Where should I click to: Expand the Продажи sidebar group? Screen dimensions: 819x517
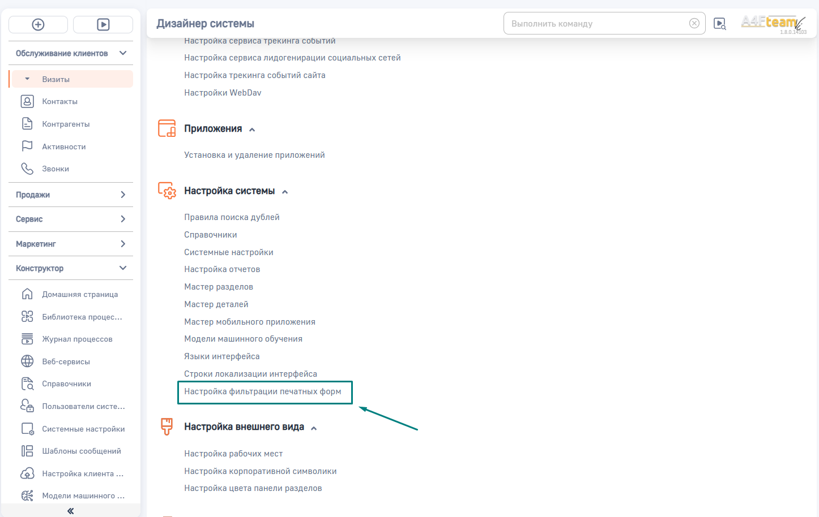pyautogui.click(x=123, y=195)
